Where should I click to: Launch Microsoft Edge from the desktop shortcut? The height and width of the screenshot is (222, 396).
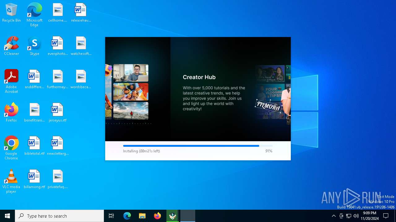34,15
